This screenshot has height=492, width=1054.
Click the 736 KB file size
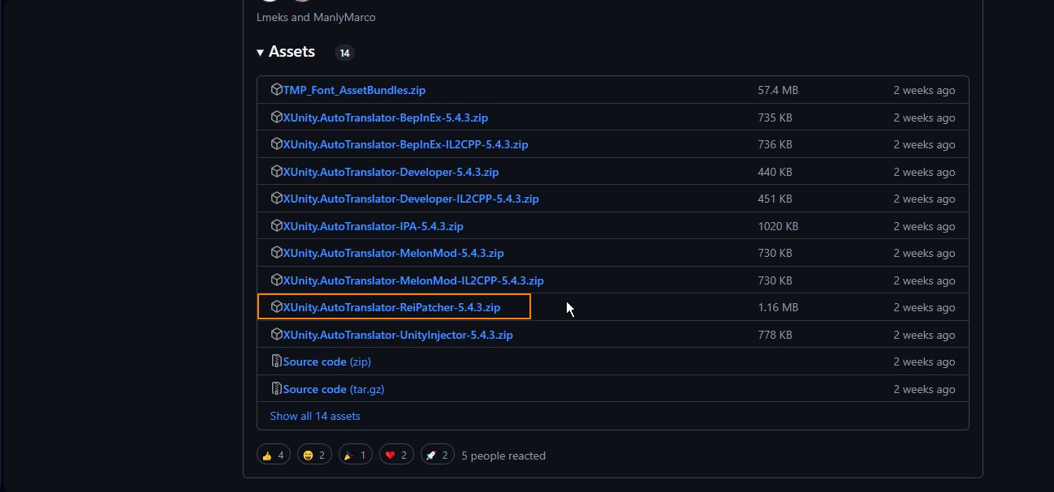click(775, 144)
